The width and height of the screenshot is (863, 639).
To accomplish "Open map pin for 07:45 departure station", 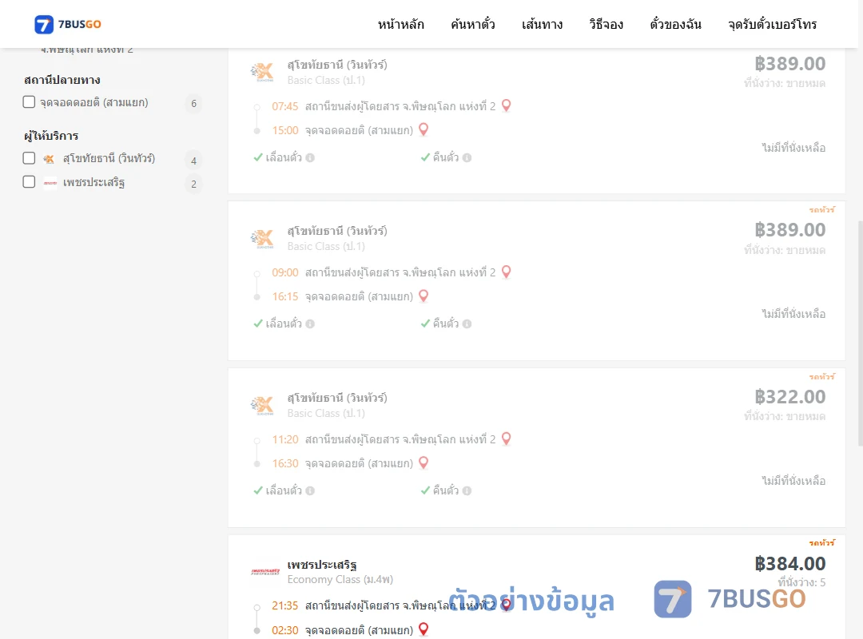I will click(507, 105).
